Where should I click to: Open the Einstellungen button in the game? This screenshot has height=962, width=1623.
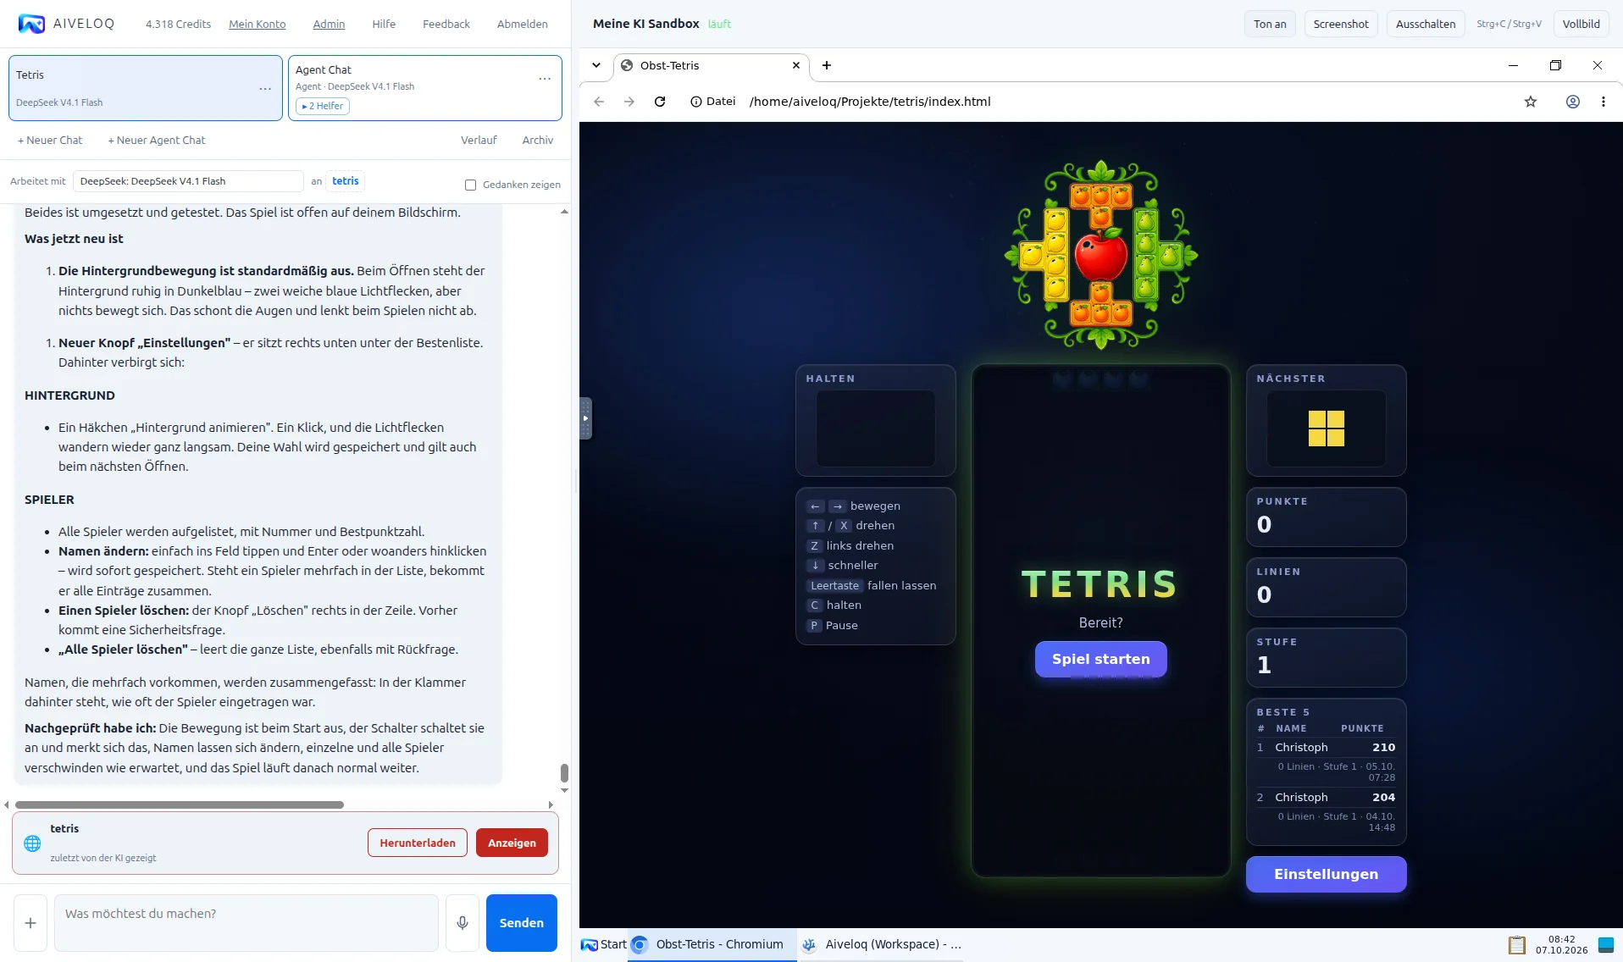pyautogui.click(x=1327, y=874)
